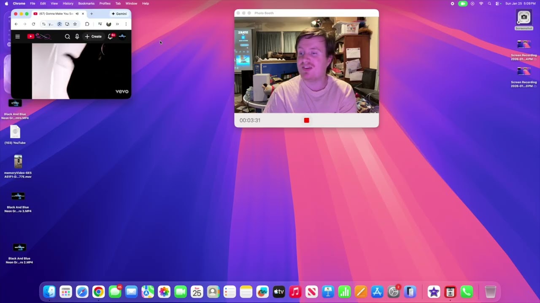Open Gemini in Chrome
Viewport: 540px width, 303px height.
pyautogui.click(x=119, y=14)
